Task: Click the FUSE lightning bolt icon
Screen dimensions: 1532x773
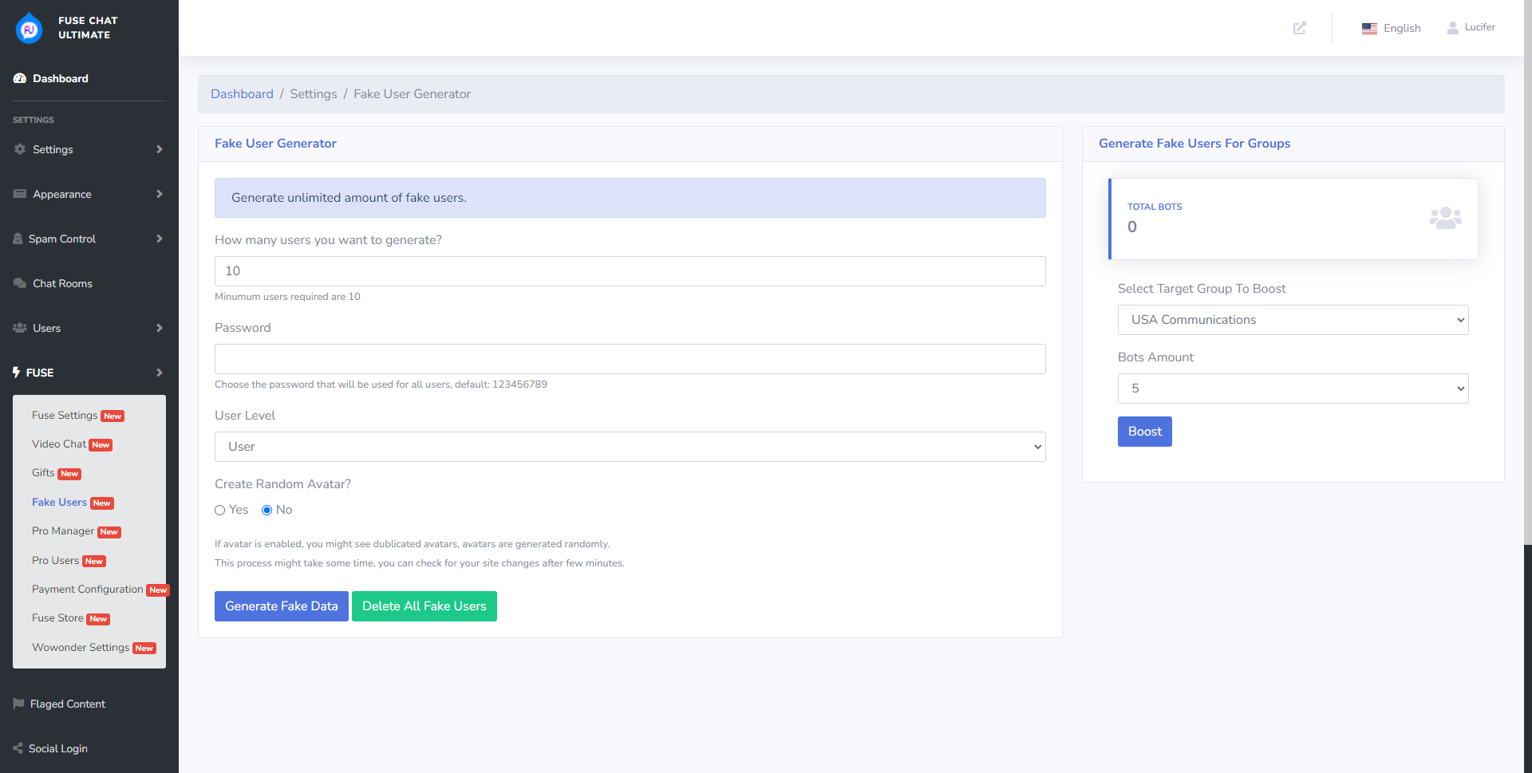Action: [x=16, y=373]
